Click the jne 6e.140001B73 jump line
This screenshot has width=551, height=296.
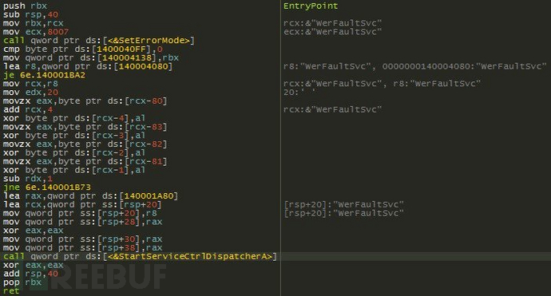pos(47,187)
